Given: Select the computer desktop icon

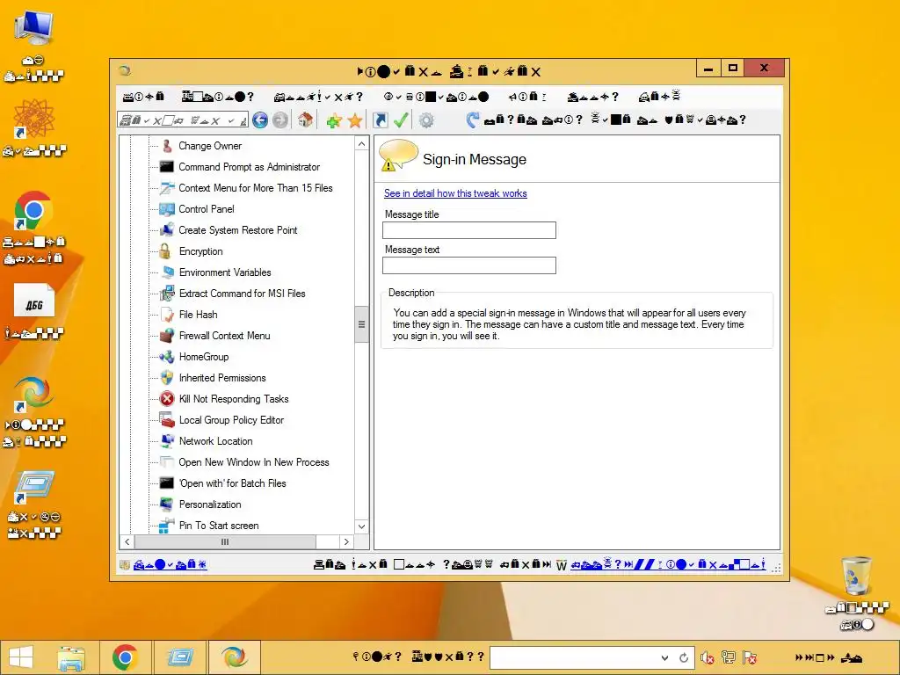Looking at the screenshot, I should [34, 29].
